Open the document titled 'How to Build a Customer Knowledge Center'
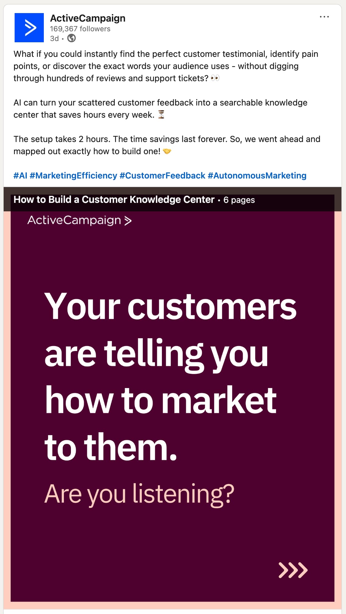This screenshot has height=614, width=346. pyautogui.click(x=114, y=199)
